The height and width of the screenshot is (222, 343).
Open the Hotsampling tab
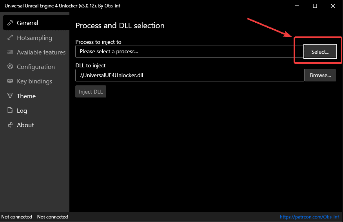coord(34,38)
